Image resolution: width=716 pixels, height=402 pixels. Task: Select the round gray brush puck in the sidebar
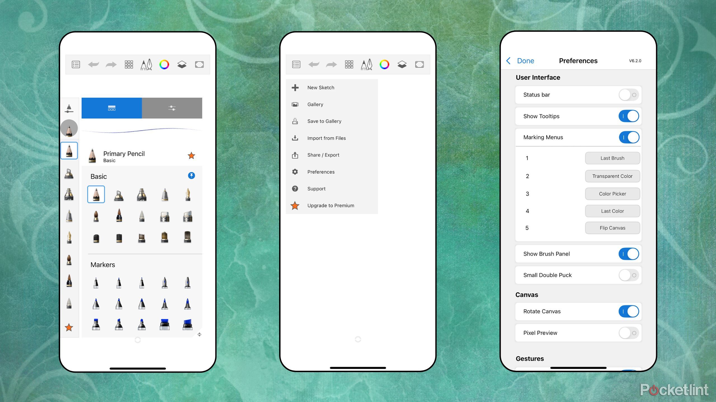[69, 128]
